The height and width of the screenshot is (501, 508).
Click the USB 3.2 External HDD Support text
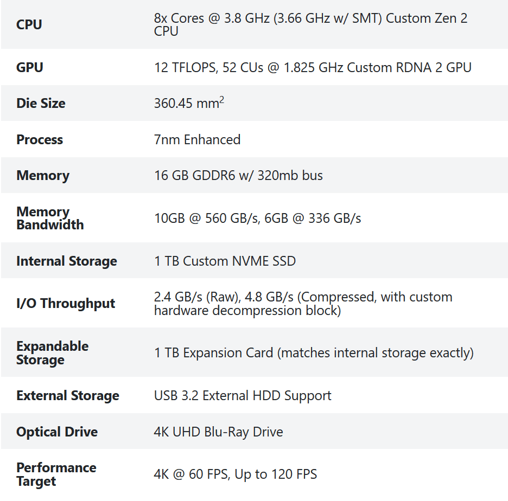click(243, 396)
